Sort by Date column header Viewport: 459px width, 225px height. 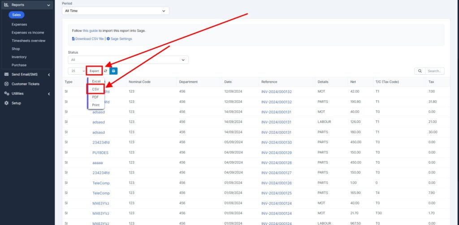click(228, 82)
